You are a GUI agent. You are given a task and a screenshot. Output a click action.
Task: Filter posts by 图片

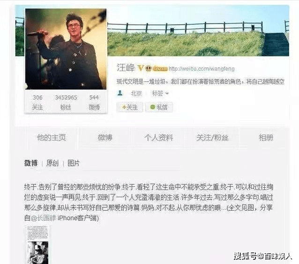pyautogui.click(x=74, y=163)
